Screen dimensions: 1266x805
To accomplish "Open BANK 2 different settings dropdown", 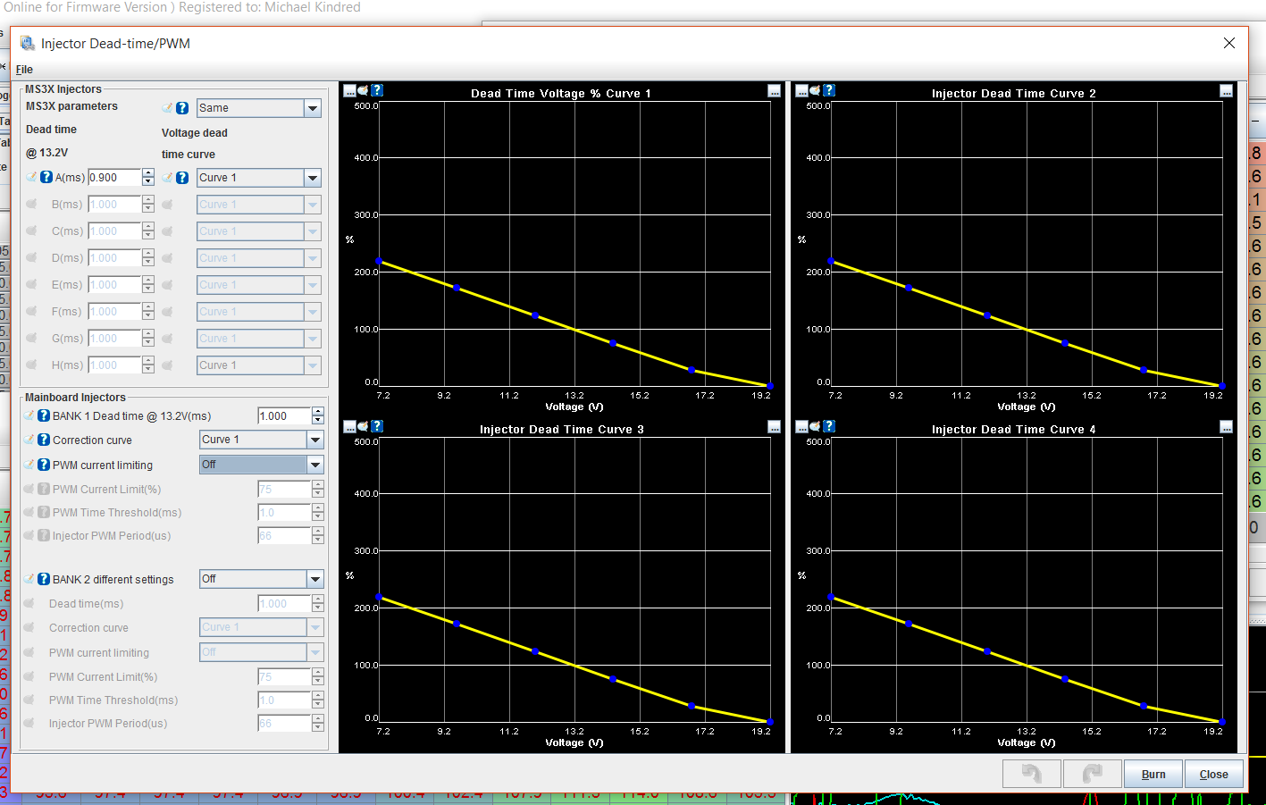I will point(314,579).
